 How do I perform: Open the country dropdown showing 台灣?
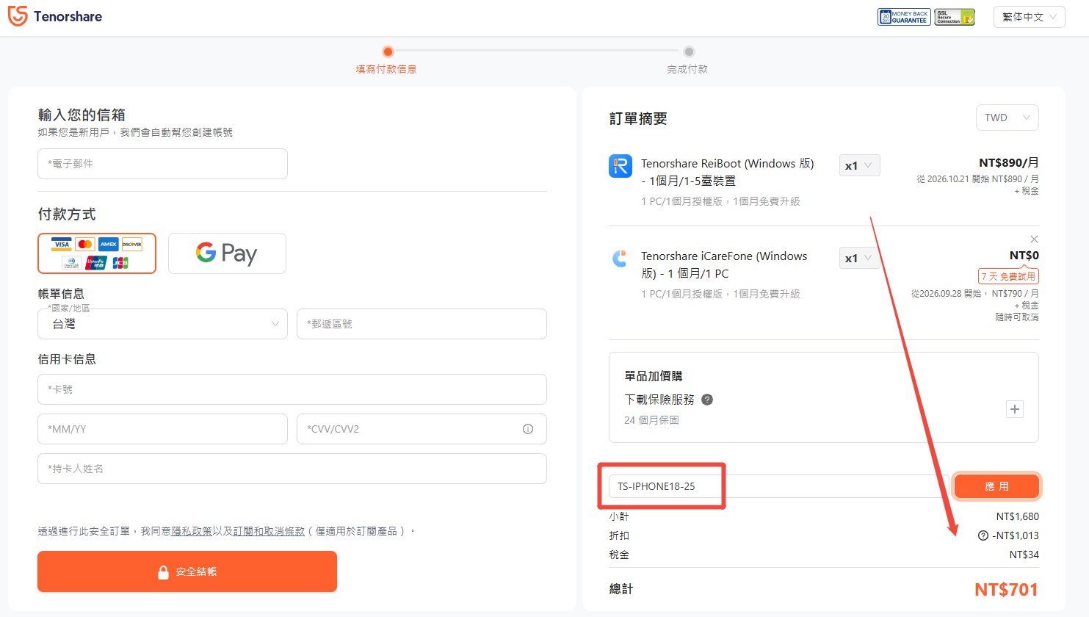click(162, 324)
